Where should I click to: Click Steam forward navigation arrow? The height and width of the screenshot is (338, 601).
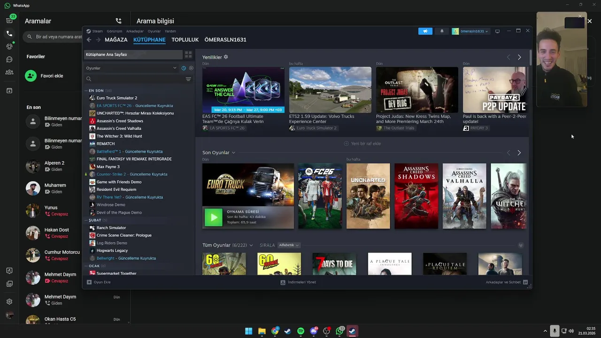click(x=98, y=40)
